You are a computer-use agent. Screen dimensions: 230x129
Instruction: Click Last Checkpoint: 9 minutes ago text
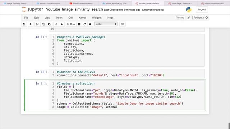[x=122, y=10]
